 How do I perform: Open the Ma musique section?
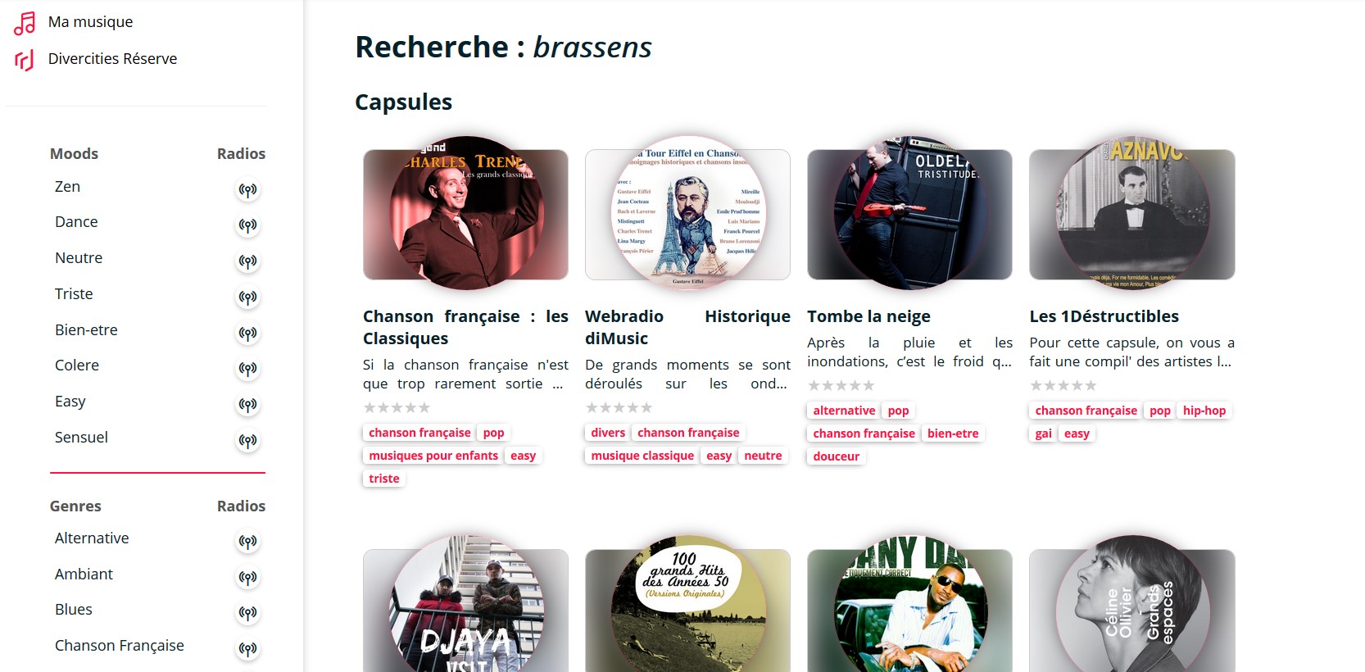(90, 22)
